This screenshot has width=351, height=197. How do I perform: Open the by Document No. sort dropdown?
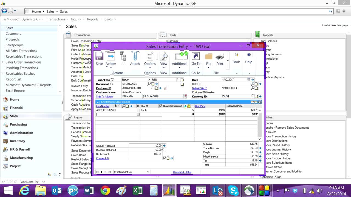pos(148,172)
